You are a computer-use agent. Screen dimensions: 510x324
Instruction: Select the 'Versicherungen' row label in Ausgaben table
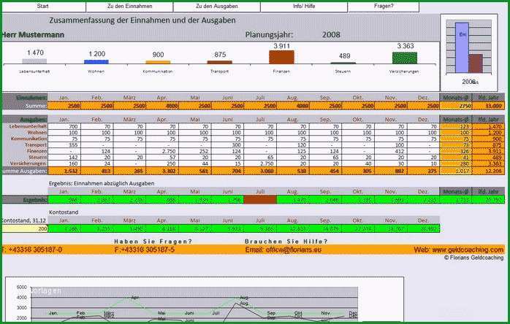point(28,163)
